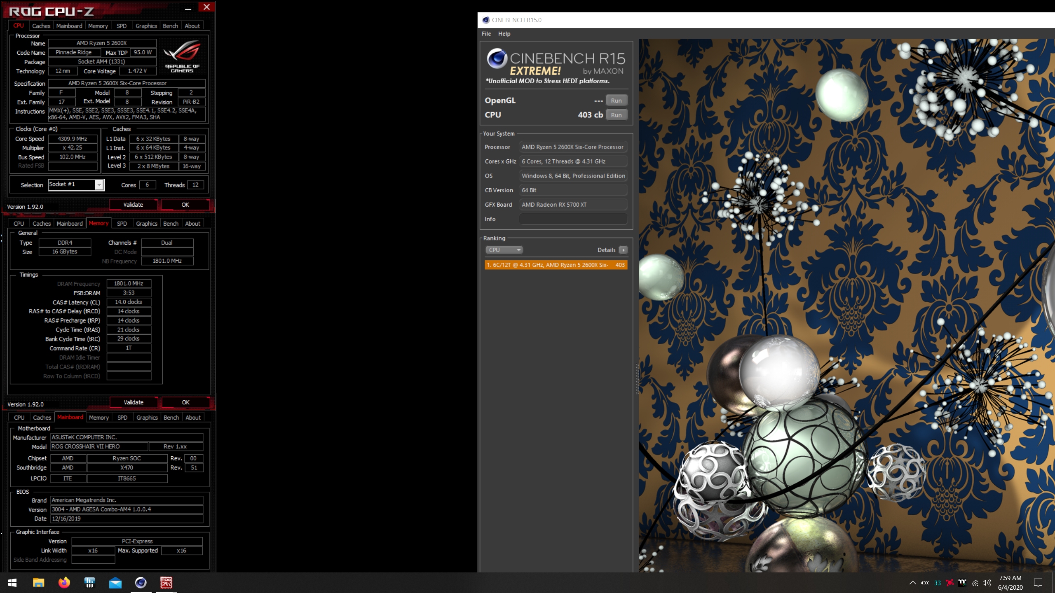Click the empty Info field in Cinebench
The image size is (1055, 593).
(x=573, y=219)
